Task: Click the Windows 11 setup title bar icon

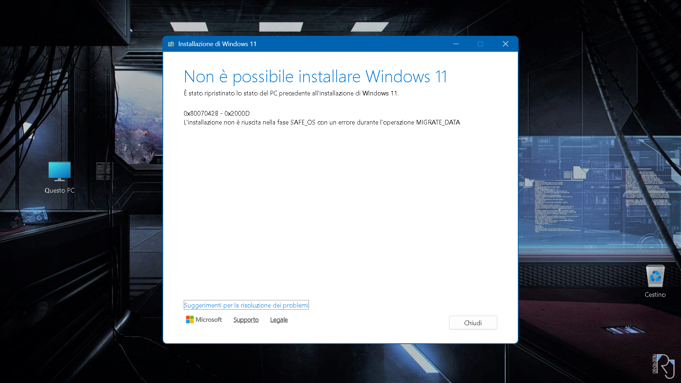Action: [x=171, y=44]
